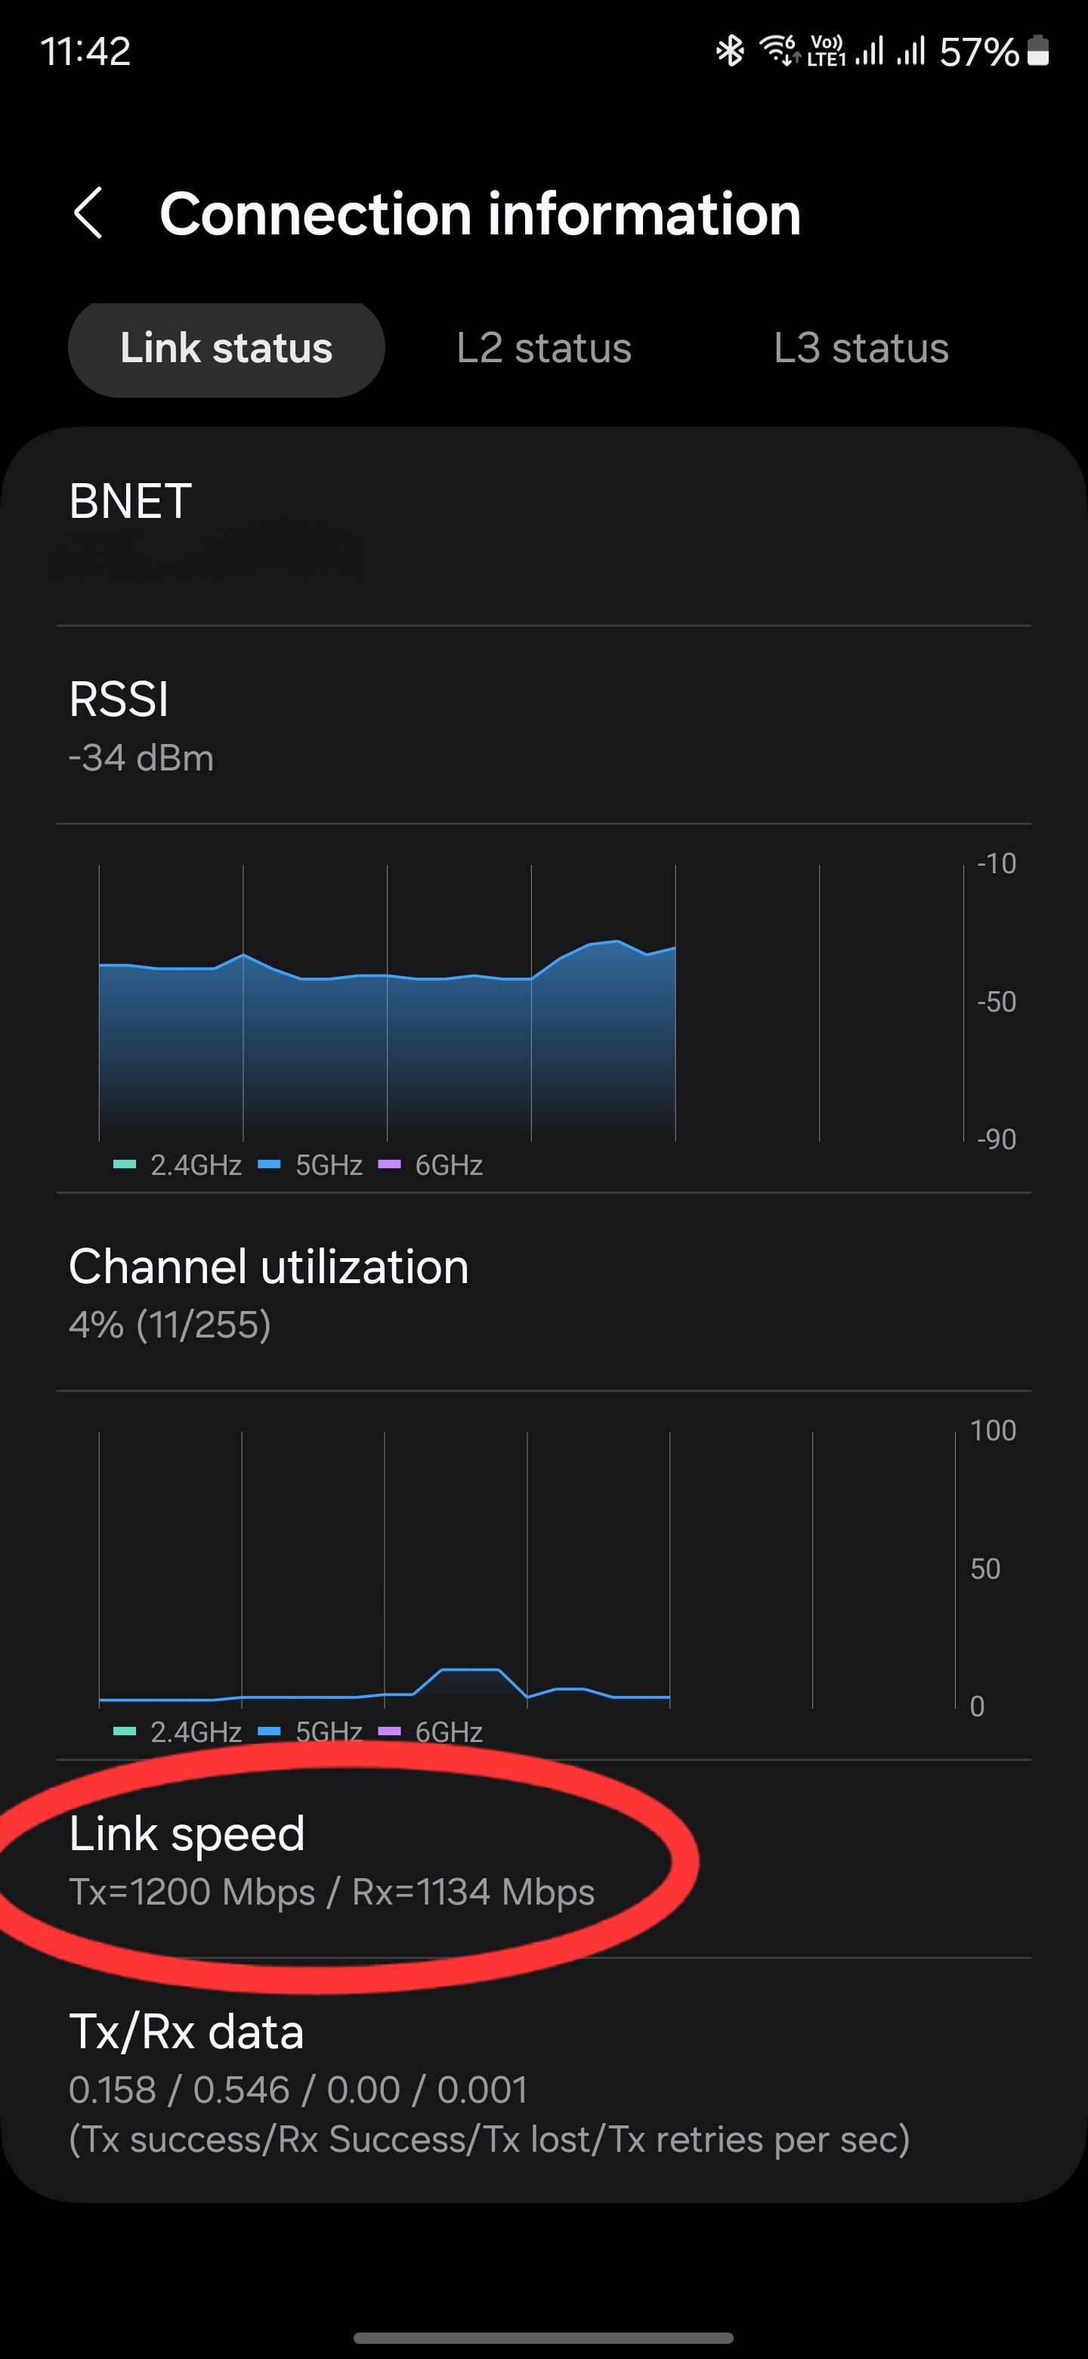The height and width of the screenshot is (2359, 1088).
Task: Tap the -50 axis label on RSSI graph
Action: pyautogui.click(x=997, y=1002)
